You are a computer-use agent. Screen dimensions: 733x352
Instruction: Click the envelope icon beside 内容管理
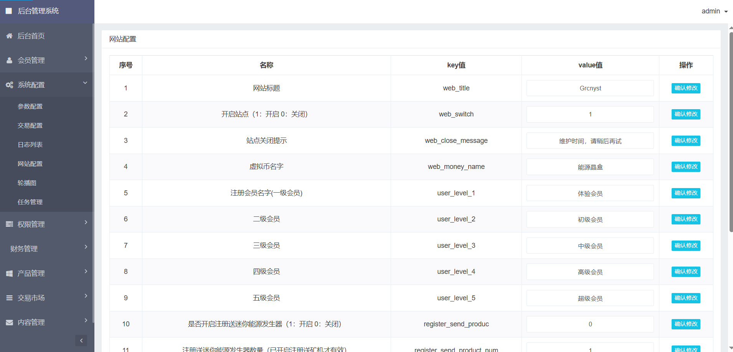9,323
